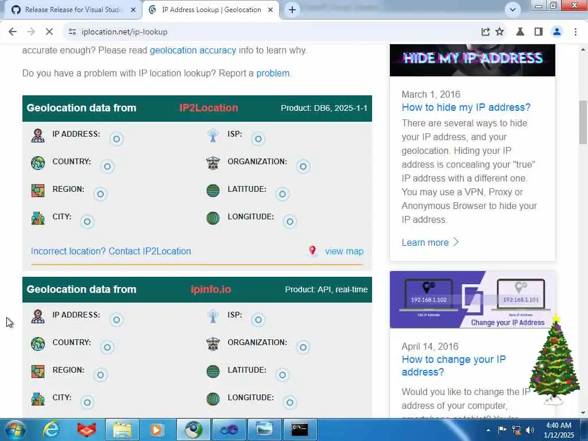Screen dimensions: 588x441
Task: Click the ORGANIZATION icon in ipinfo.io panel
Action: point(213,344)
